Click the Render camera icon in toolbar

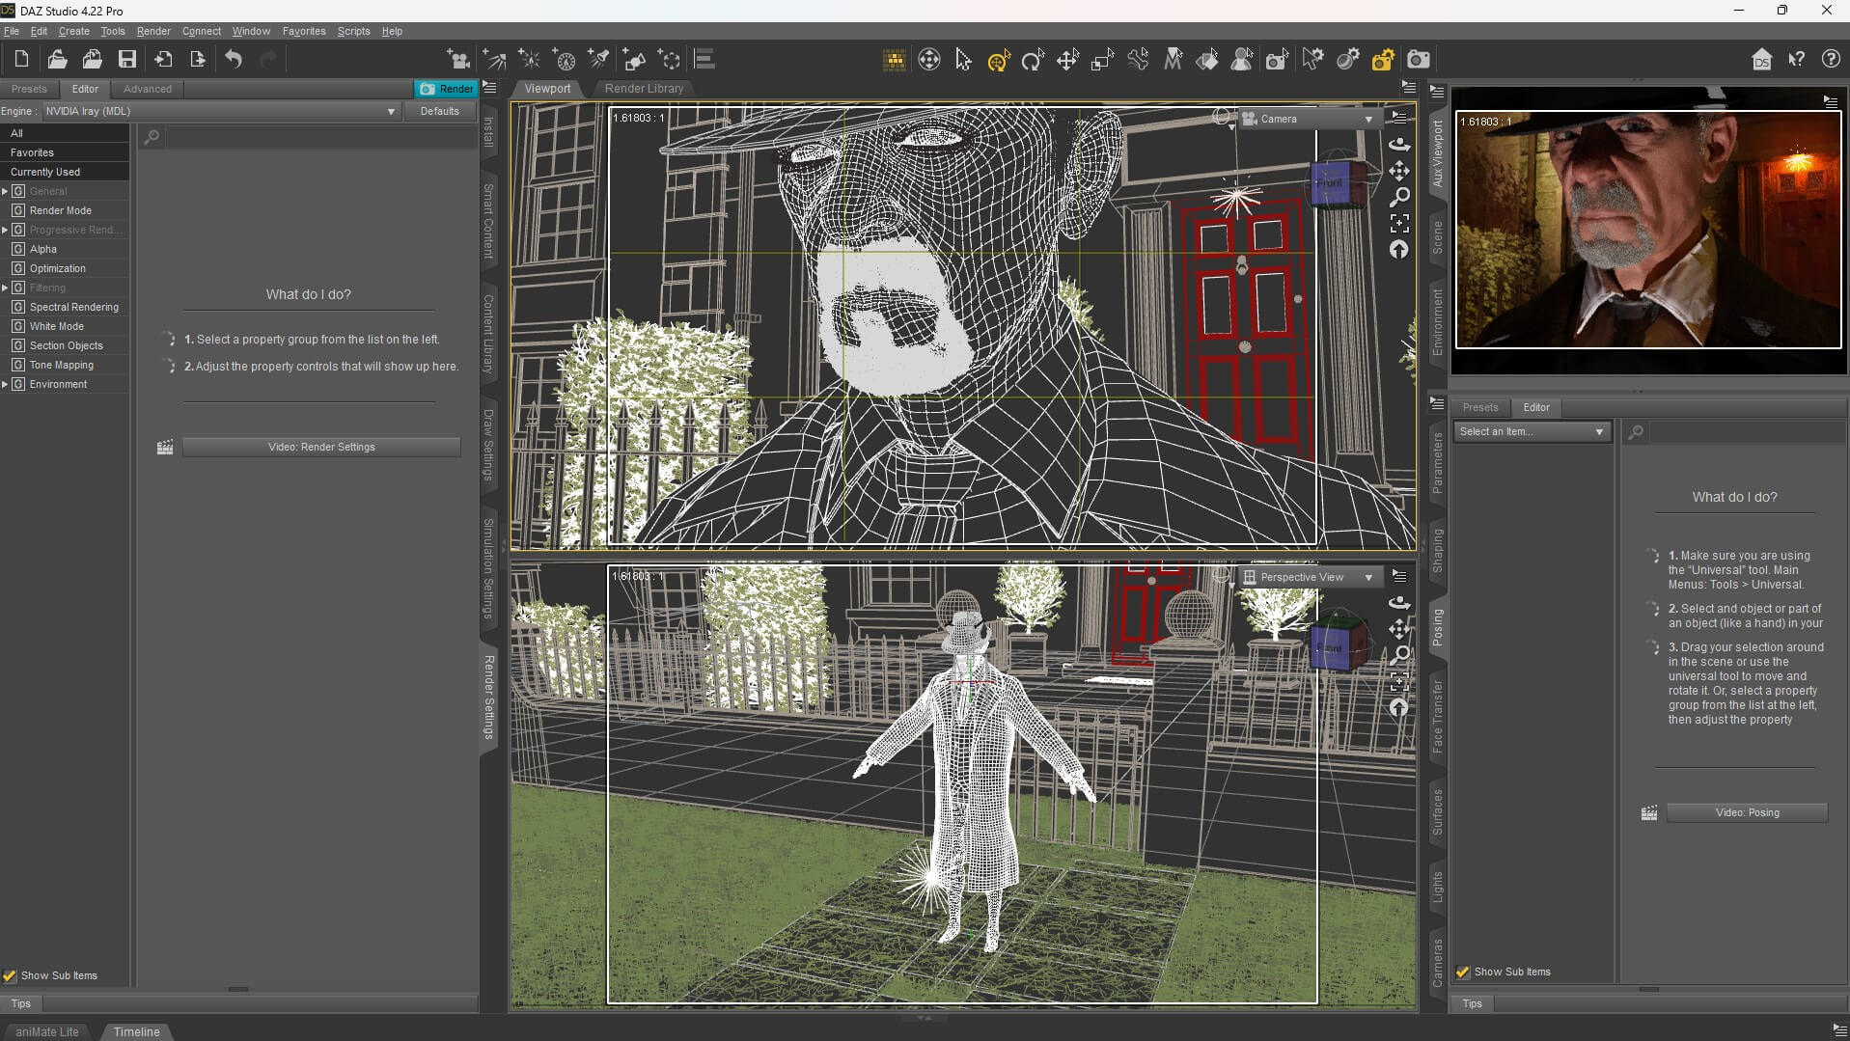coord(1418,60)
